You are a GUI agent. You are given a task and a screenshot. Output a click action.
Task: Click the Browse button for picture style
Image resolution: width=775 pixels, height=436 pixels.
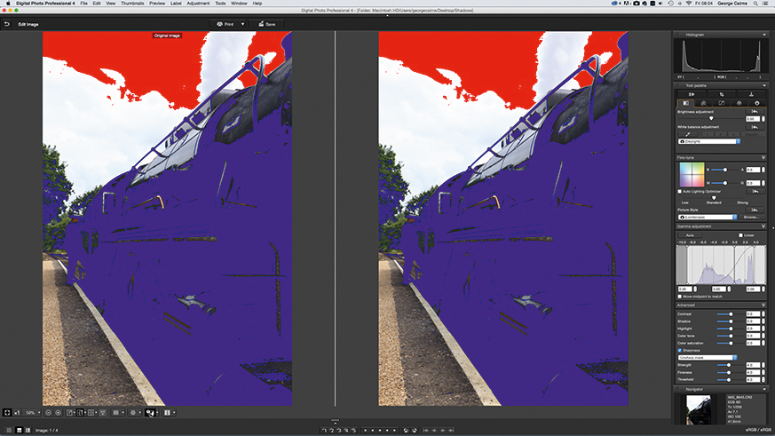pyautogui.click(x=751, y=217)
